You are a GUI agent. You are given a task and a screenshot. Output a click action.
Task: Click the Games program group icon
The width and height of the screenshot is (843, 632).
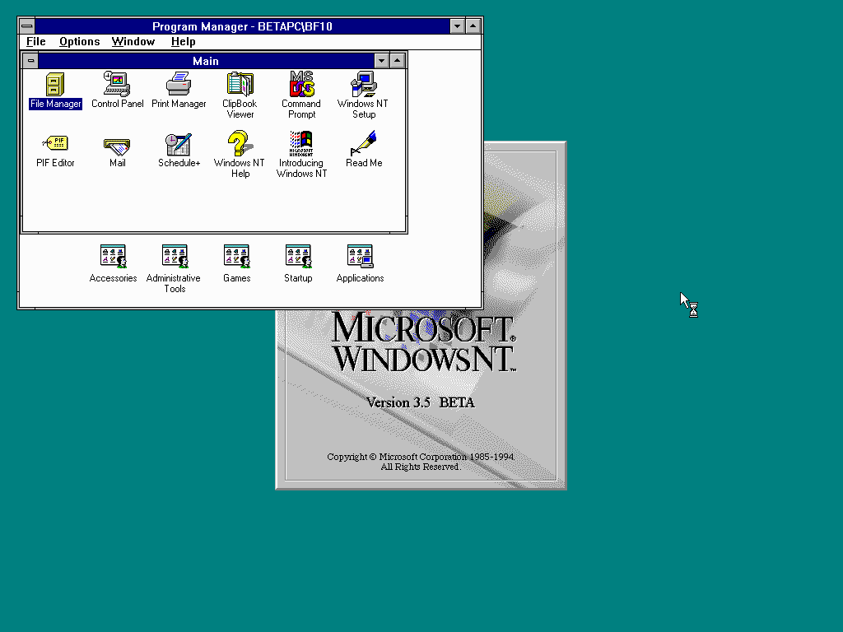point(236,257)
